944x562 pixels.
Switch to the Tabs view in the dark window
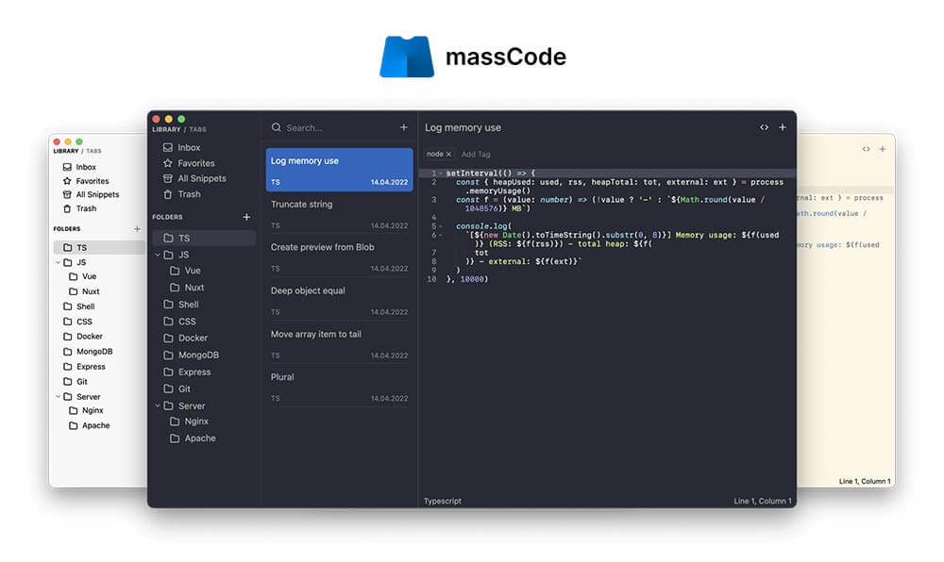click(x=198, y=129)
